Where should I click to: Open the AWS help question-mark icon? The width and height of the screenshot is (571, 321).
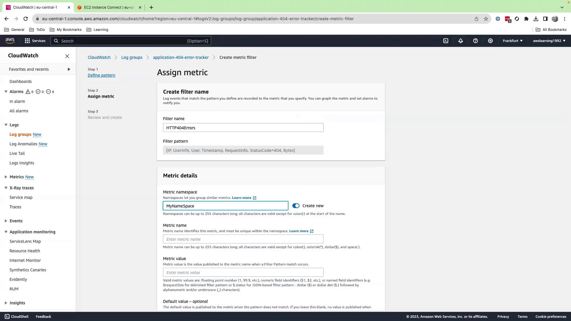pyautogui.click(x=475, y=41)
